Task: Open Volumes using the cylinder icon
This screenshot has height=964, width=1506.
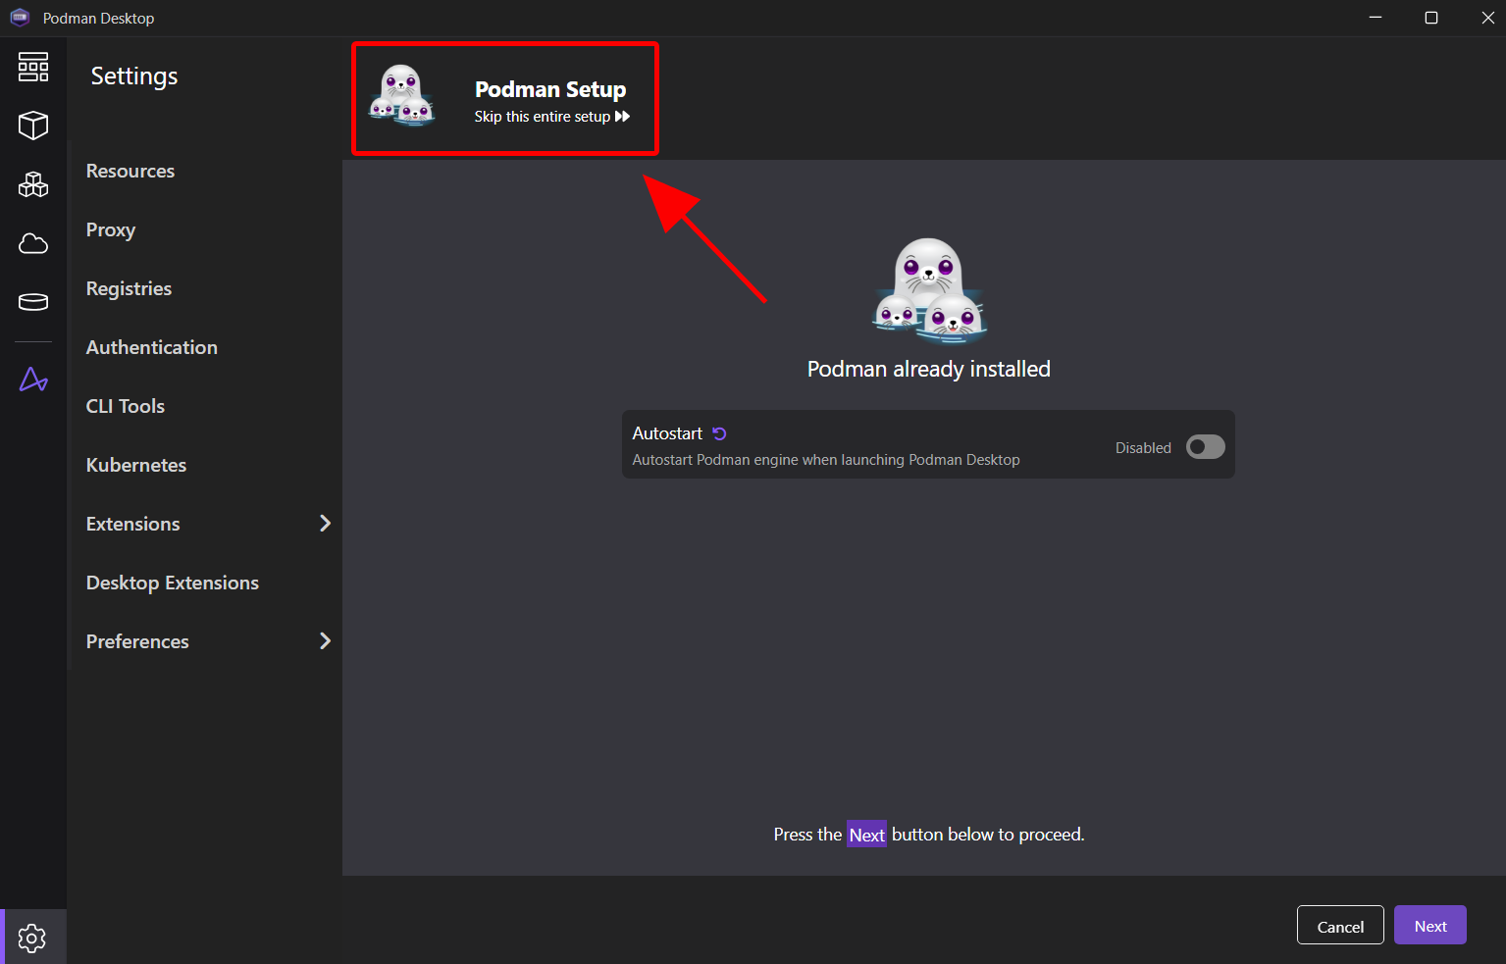Action: pos(33,302)
